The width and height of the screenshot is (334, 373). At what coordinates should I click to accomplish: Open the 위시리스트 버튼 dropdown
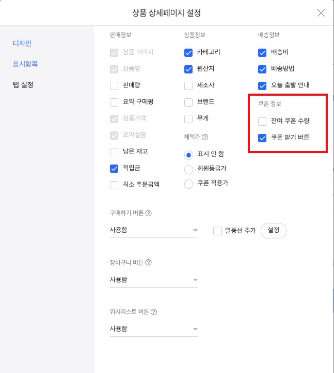click(154, 329)
